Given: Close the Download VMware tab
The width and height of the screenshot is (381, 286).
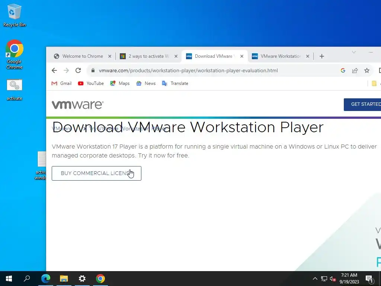Looking at the screenshot, I should [x=242, y=56].
